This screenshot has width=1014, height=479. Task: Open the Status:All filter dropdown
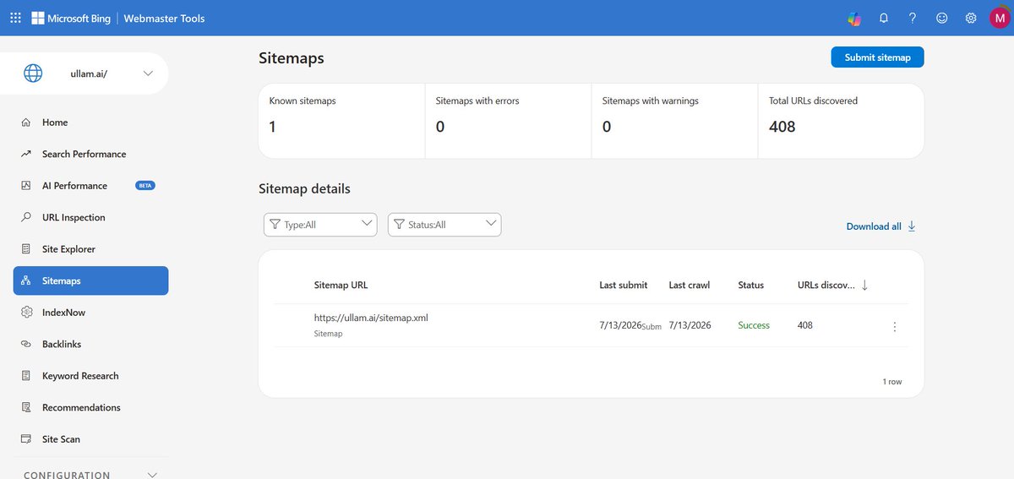point(444,225)
